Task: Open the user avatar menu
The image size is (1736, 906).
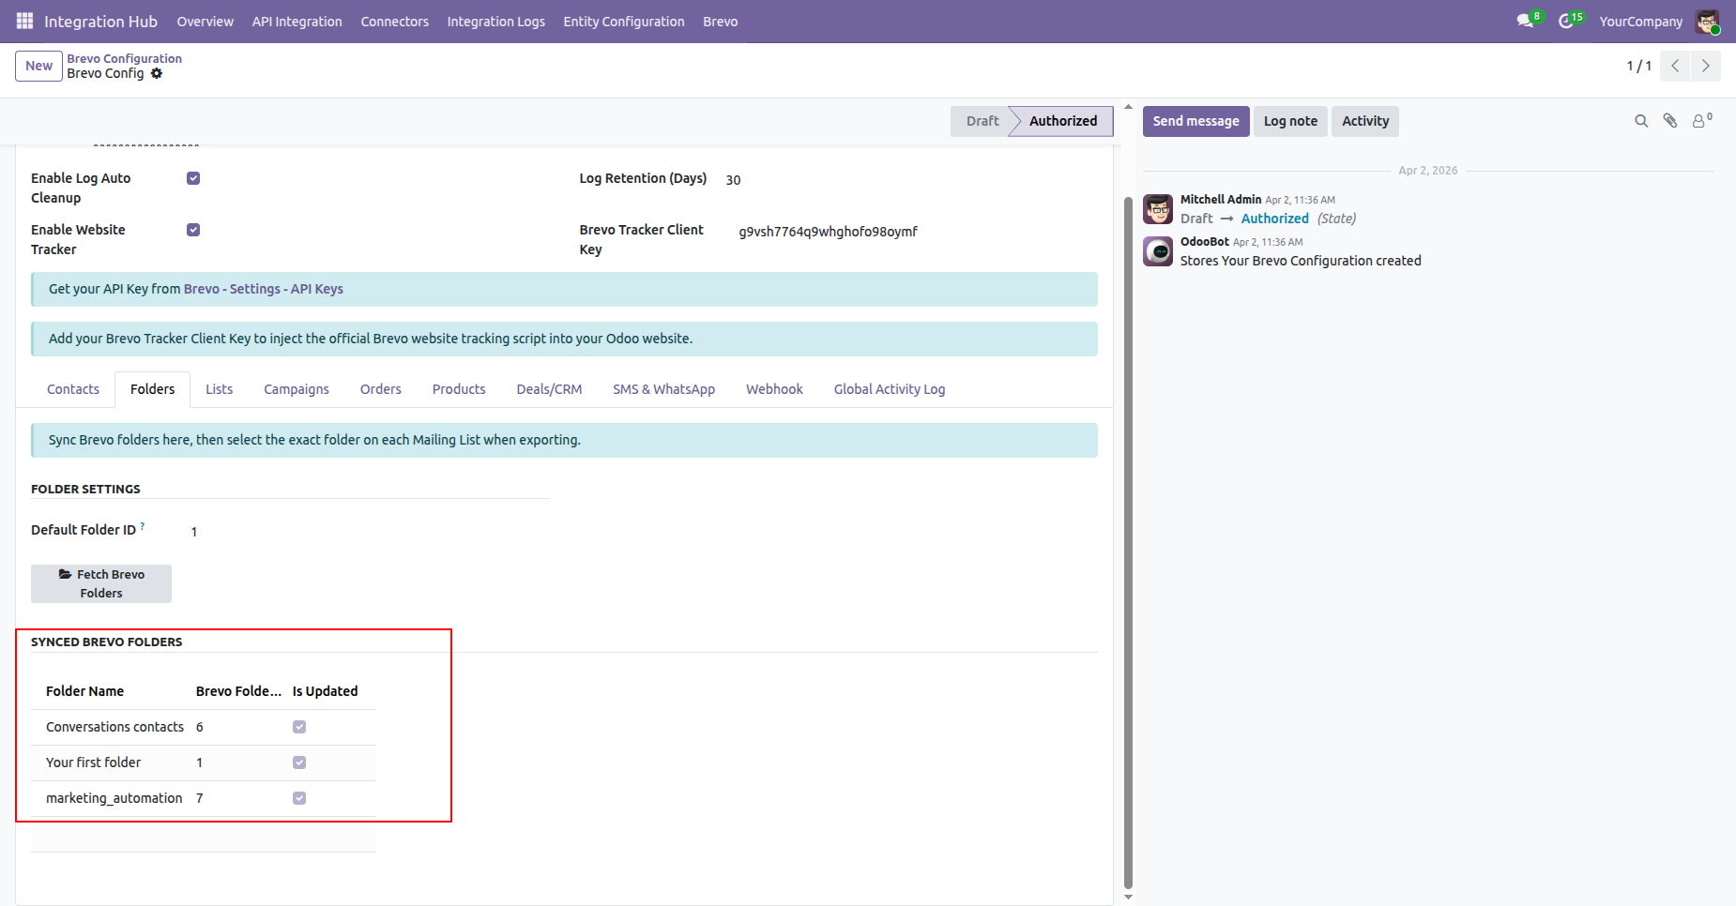Action: [1707, 22]
